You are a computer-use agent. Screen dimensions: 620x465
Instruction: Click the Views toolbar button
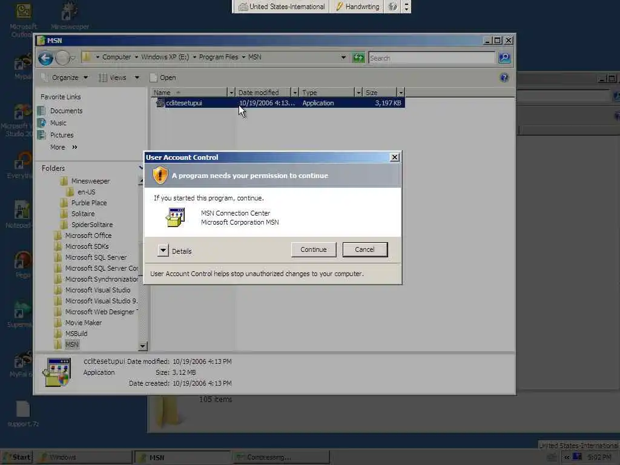click(x=113, y=77)
